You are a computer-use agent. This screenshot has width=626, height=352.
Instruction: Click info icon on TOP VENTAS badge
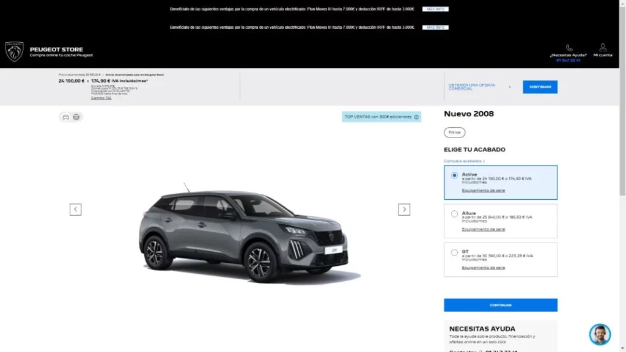click(416, 117)
